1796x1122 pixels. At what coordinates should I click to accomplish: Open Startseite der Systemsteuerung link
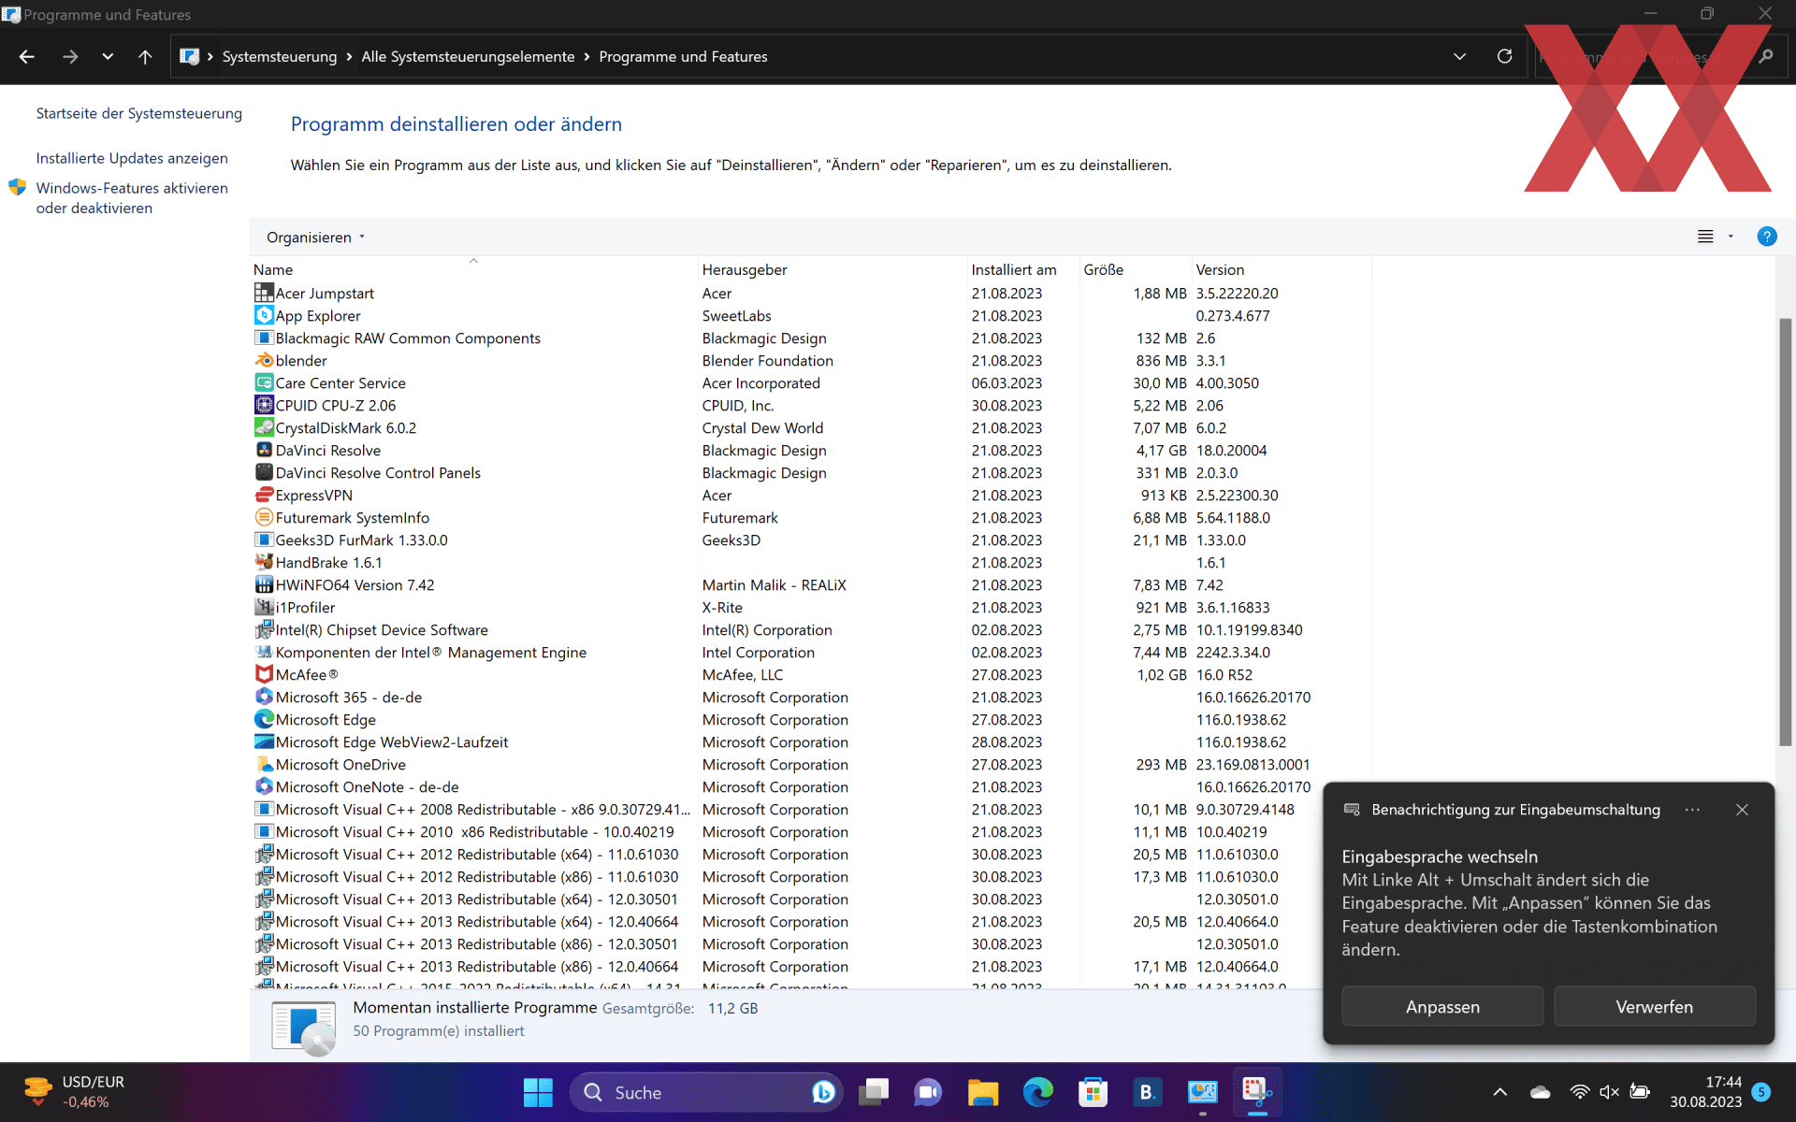138,113
